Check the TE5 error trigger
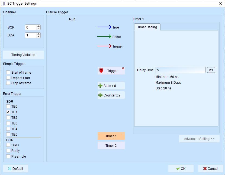 click(8, 134)
